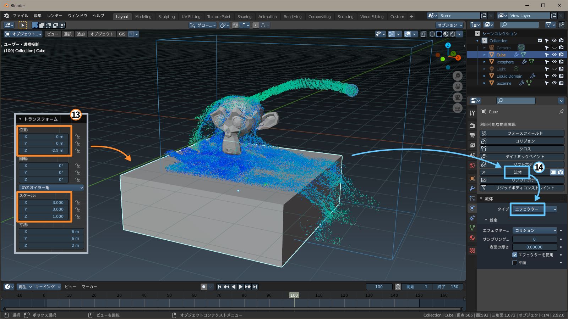This screenshot has width=568, height=319.
Task: Untick Collection exclude checkbox in outliner
Action: pos(540,40)
